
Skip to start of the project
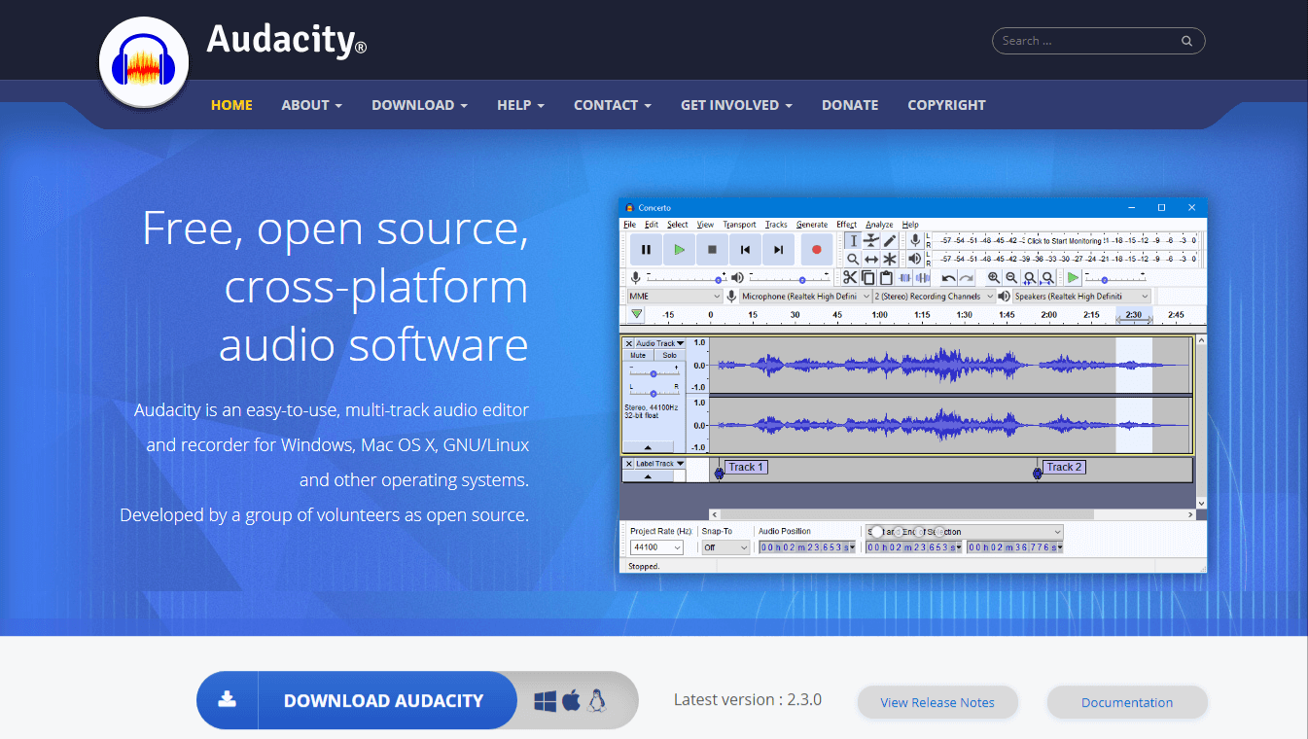pos(745,250)
